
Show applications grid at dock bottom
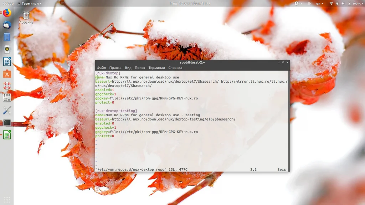(7, 200)
